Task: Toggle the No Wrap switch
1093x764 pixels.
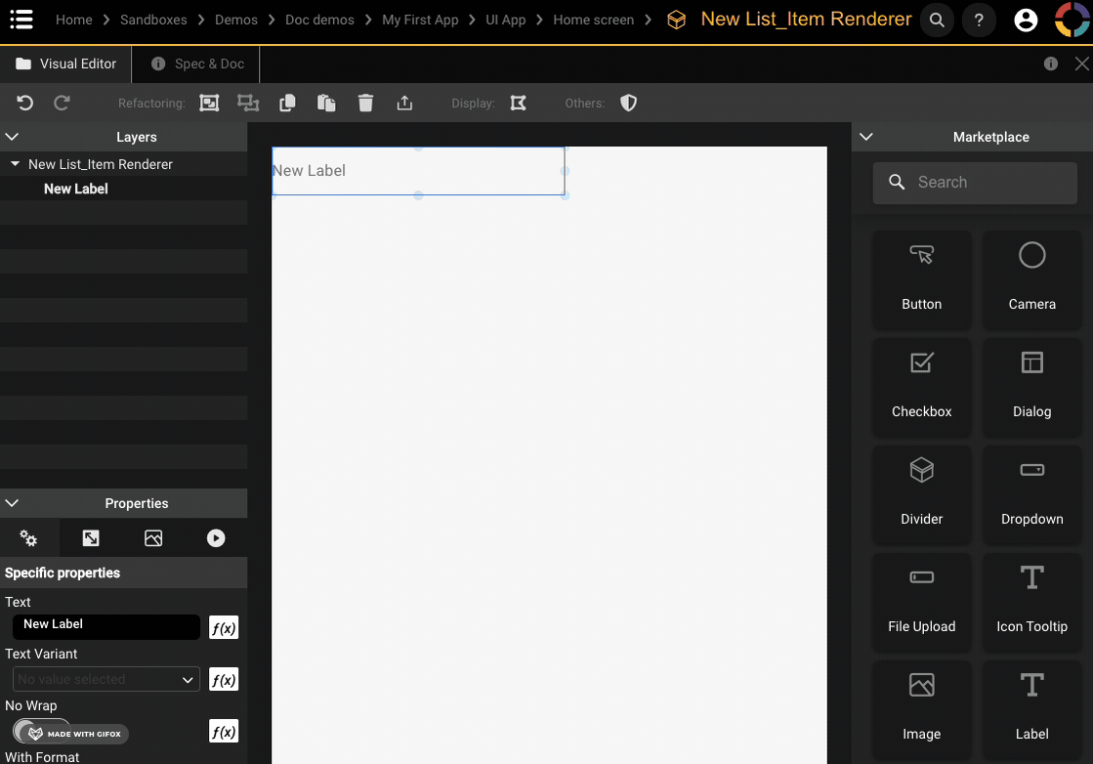Action: (41, 732)
